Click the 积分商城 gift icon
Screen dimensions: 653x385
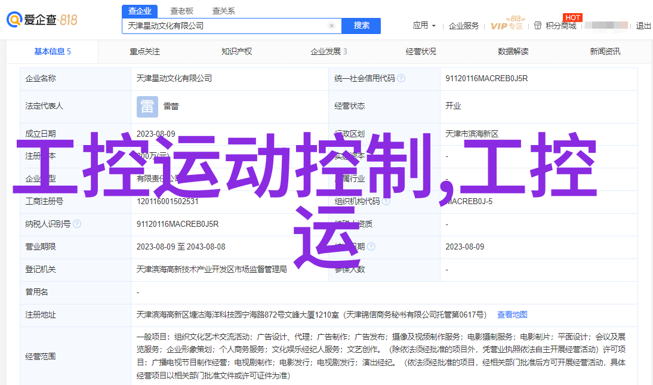(538, 26)
